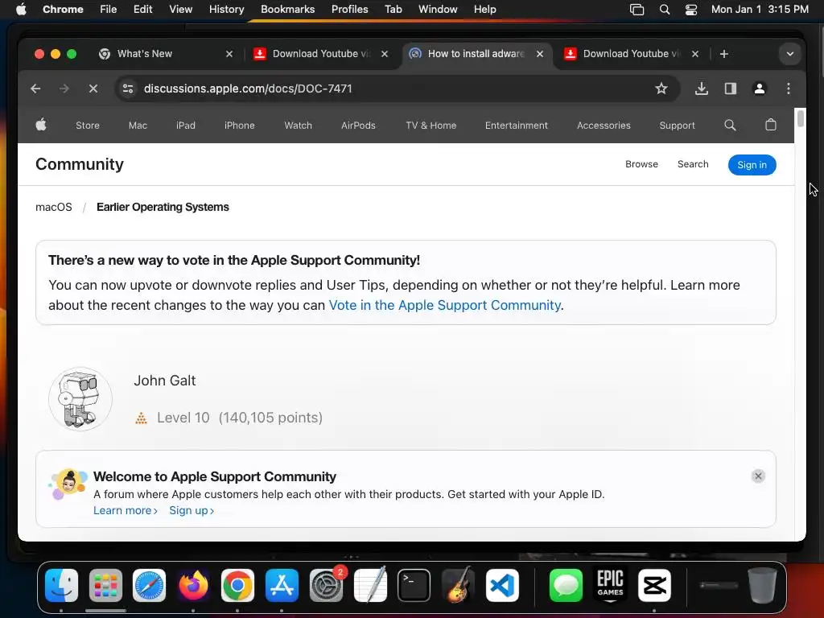Click the Sign in button
This screenshot has height=618, width=824.
752,165
